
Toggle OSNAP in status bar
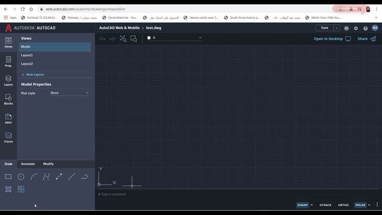click(x=303, y=205)
